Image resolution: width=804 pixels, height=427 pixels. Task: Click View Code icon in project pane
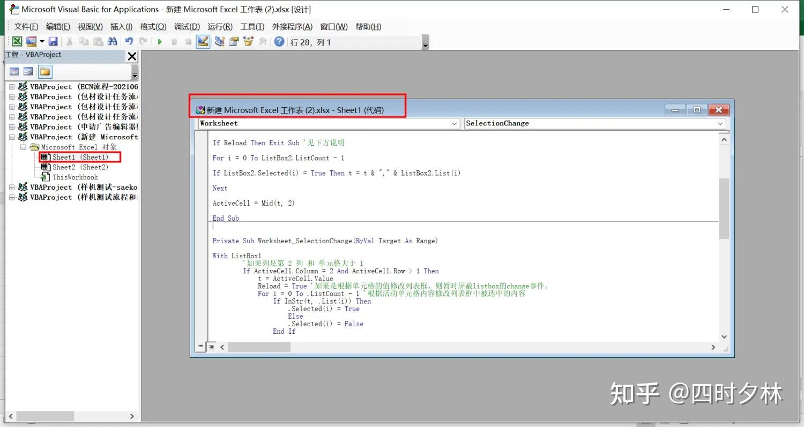tap(14, 72)
